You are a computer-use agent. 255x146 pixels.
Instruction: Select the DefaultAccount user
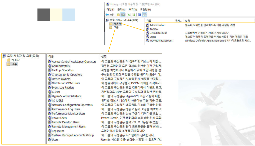(x=156, y=33)
